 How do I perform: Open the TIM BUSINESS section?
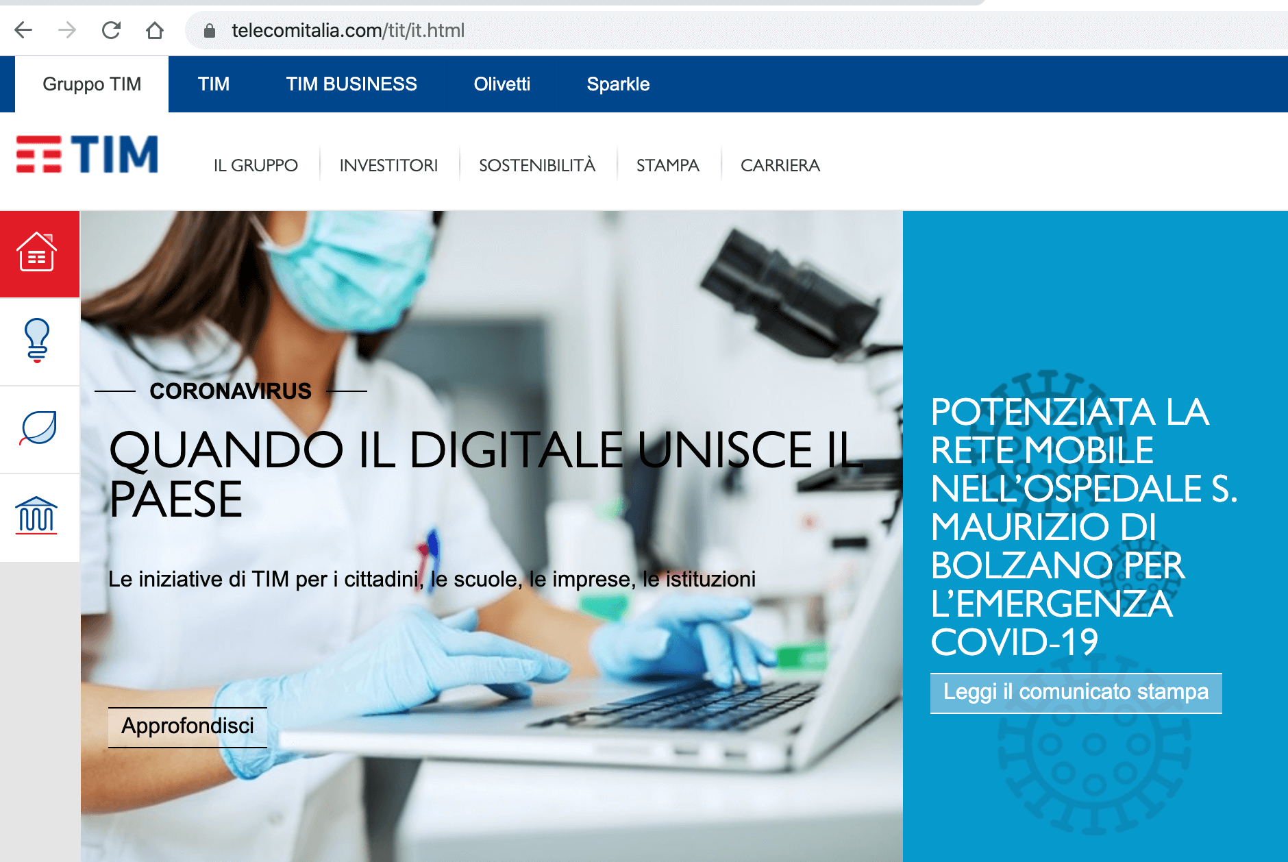pos(351,84)
